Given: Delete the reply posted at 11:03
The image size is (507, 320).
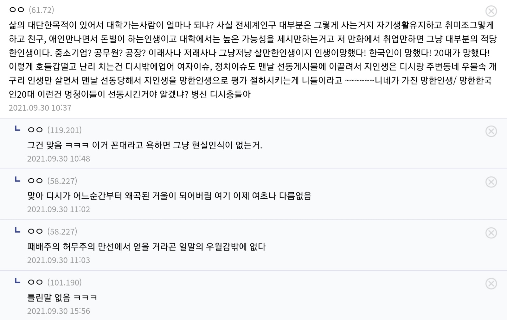Looking at the screenshot, I should click(491, 233).
